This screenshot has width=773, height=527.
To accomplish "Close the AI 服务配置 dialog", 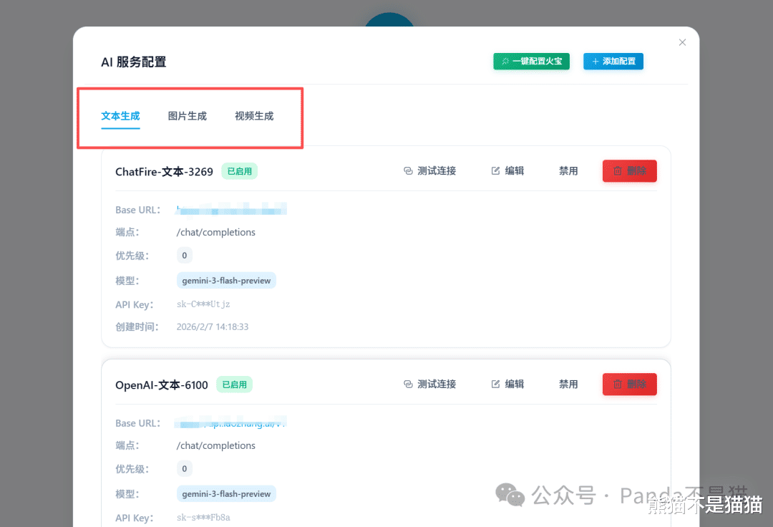I will [x=682, y=42].
